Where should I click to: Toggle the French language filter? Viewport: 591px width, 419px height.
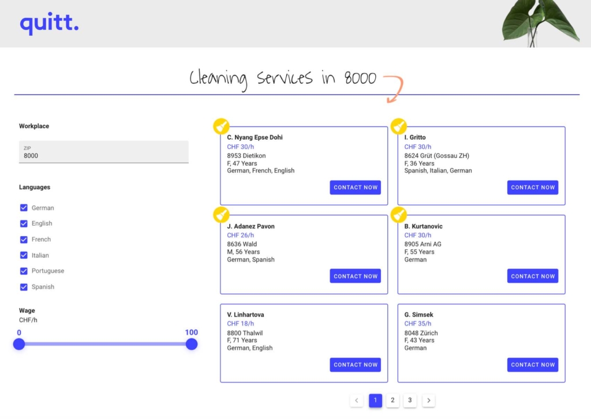click(x=24, y=240)
